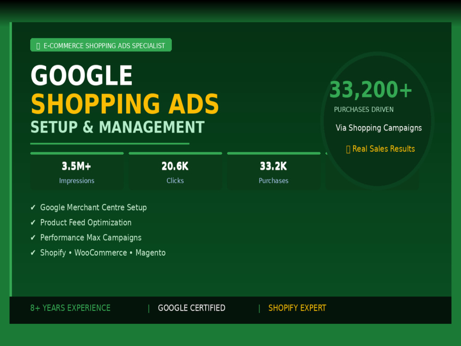Click the icon glyph in the specialist badge
Image resolution: width=461 pixels, height=346 pixels.
pos(38,46)
